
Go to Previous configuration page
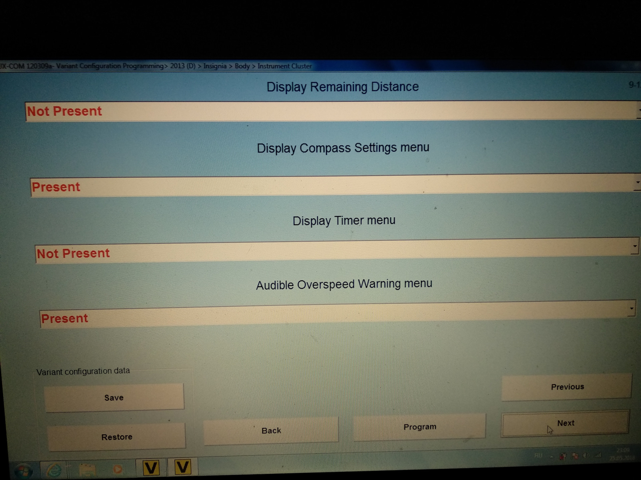coord(567,387)
